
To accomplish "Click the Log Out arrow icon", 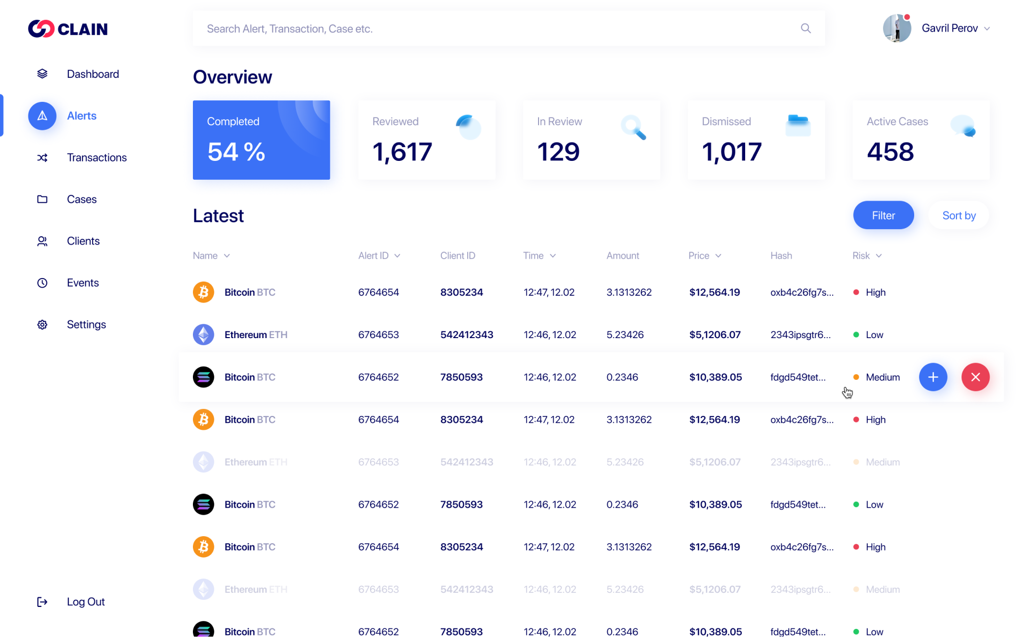I will [x=42, y=602].
